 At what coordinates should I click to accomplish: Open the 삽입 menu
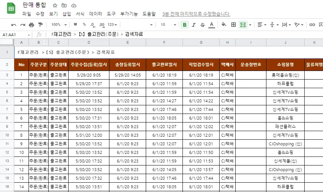[x=67, y=14]
